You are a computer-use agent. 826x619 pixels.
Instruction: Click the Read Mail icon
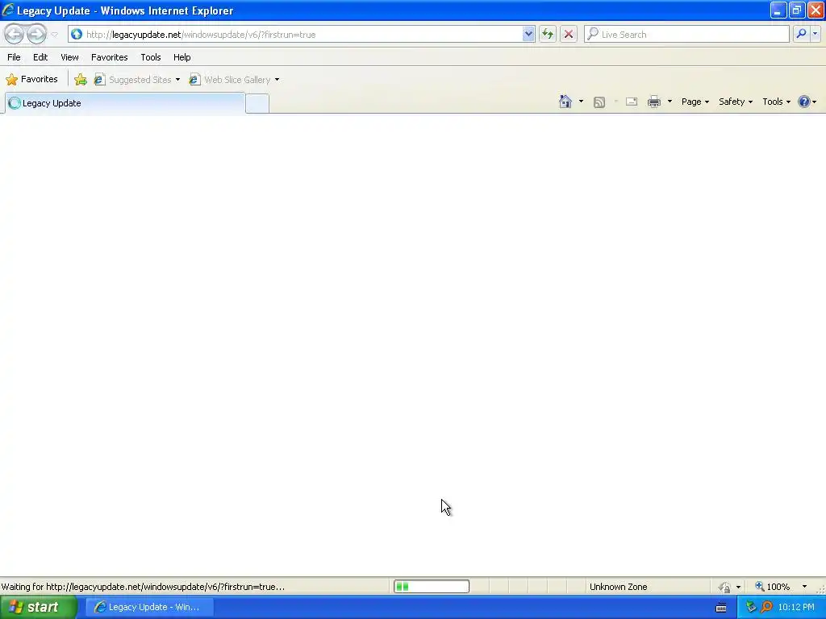pyautogui.click(x=632, y=102)
